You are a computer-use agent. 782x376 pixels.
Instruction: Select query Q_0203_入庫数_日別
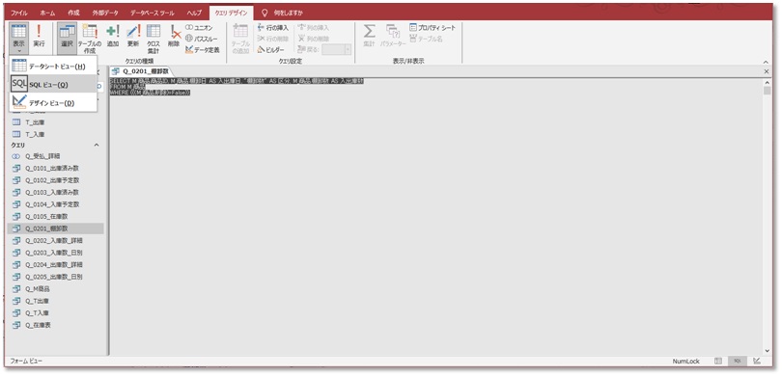(56, 253)
